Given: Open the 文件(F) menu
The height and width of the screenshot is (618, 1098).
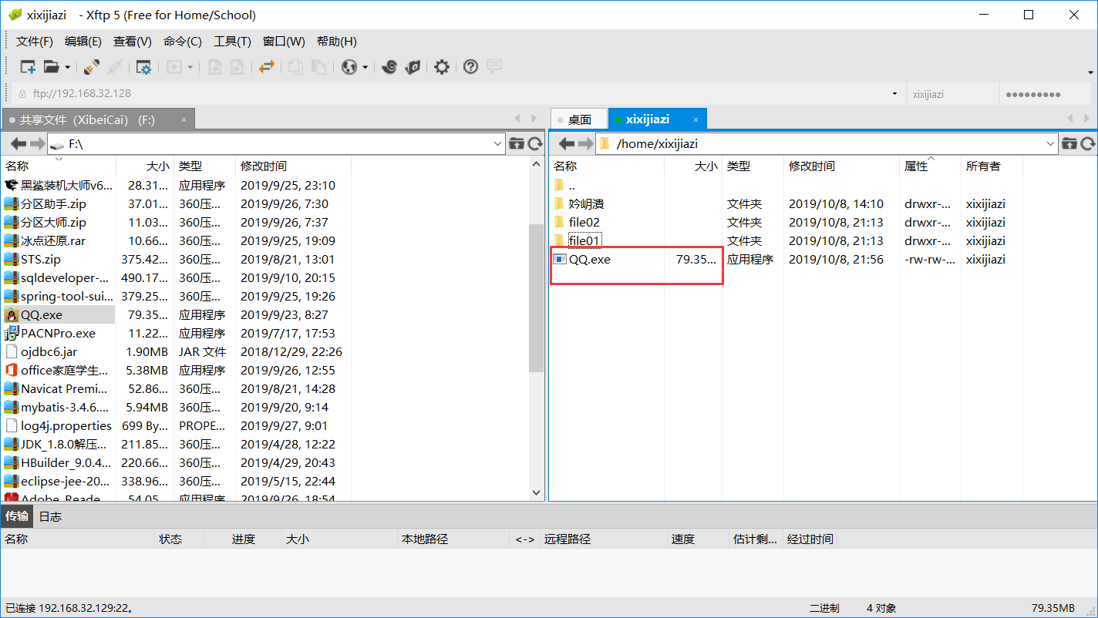Looking at the screenshot, I should coord(35,42).
